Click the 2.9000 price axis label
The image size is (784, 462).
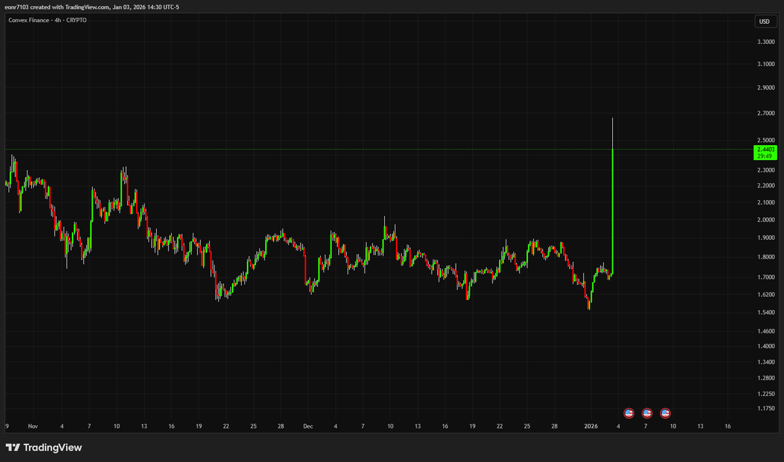(x=766, y=88)
